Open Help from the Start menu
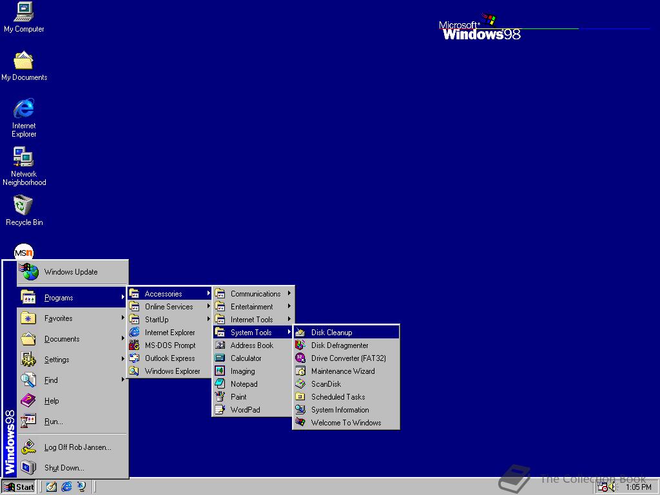 tap(72, 401)
